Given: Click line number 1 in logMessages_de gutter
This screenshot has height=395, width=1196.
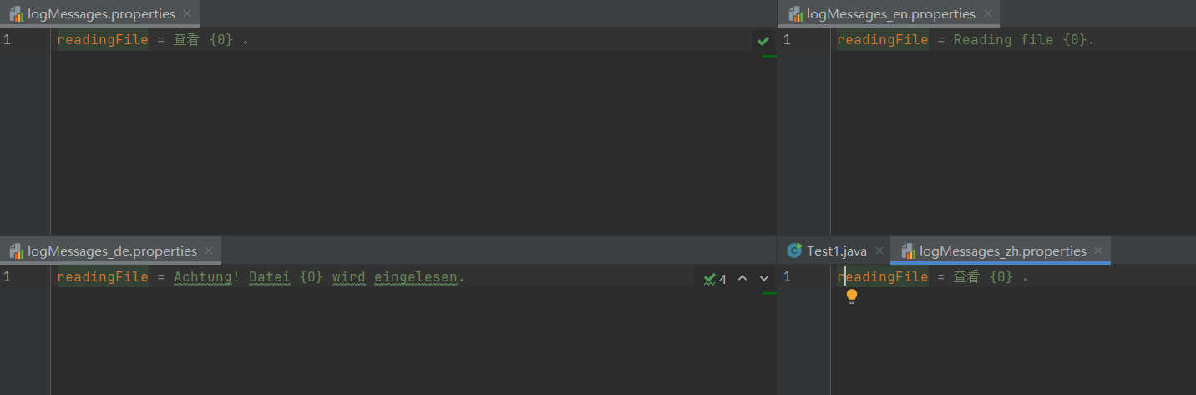Looking at the screenshot, I should [x=8, y=277].
